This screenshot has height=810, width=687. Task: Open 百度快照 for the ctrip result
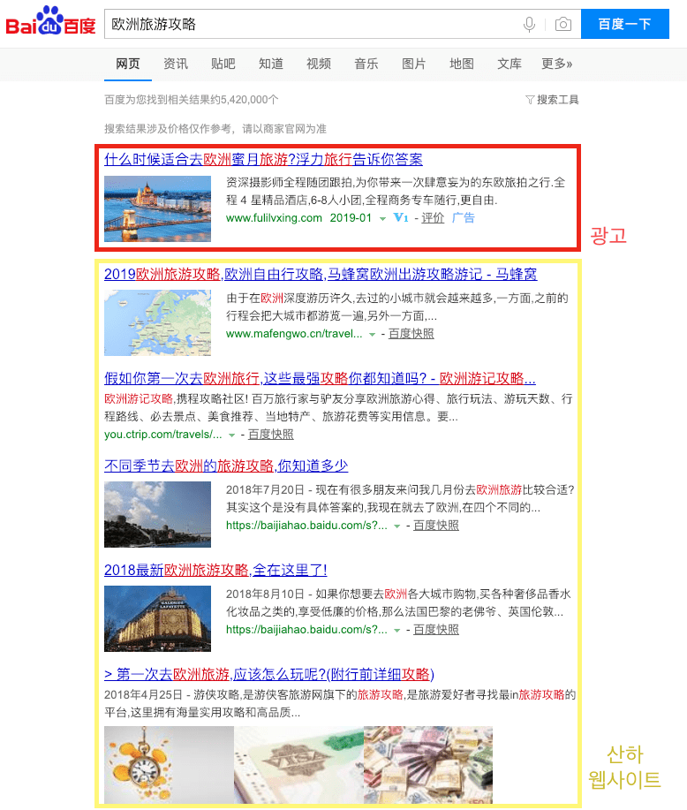click(x=271, y=434)
